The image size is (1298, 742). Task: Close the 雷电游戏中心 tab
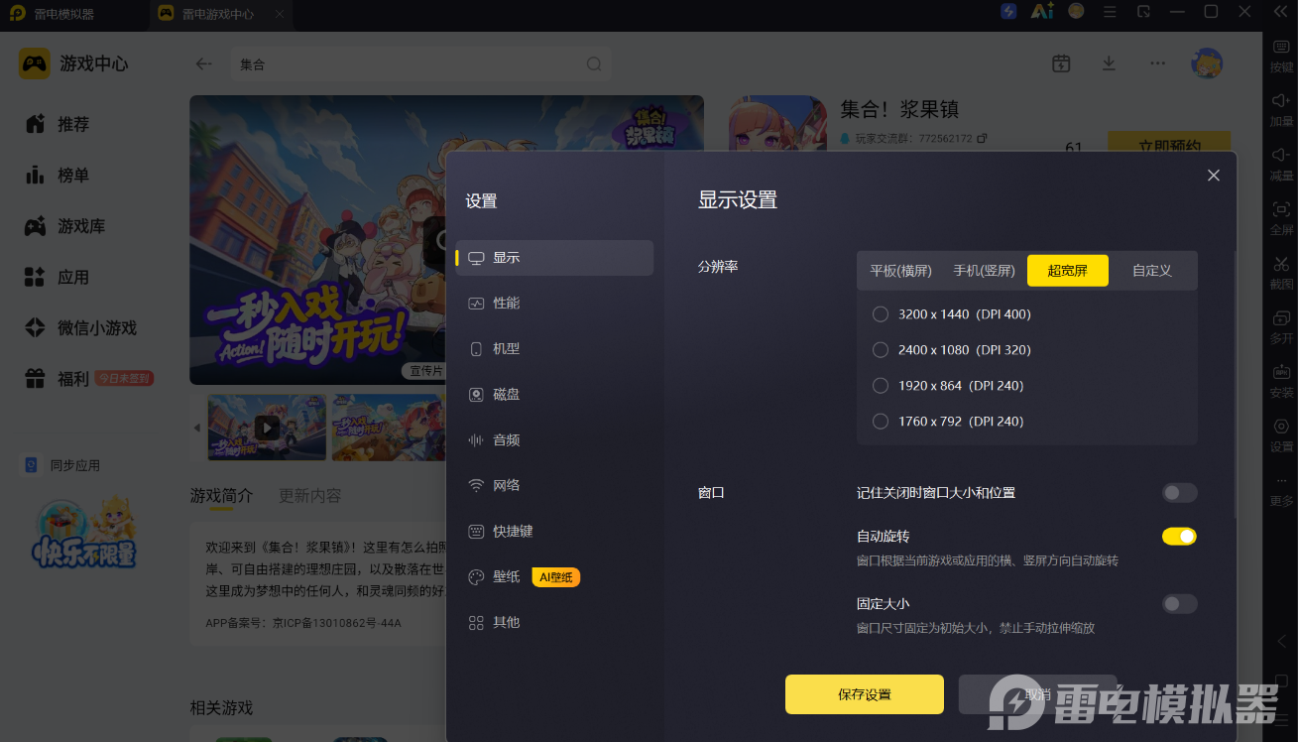coord(280,15)
